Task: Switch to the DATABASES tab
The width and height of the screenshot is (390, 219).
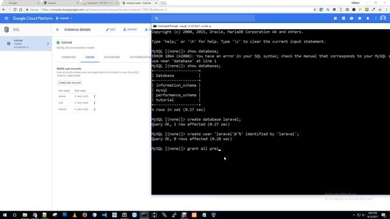Action: pyautogui.click(x=112, y=57)
